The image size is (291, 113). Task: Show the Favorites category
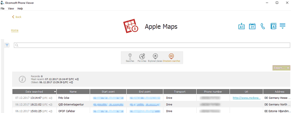click(x=142, y=58)
